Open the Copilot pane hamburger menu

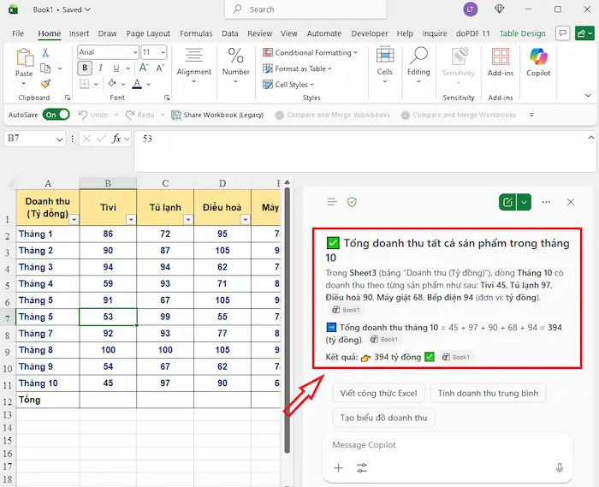[332, 202]
